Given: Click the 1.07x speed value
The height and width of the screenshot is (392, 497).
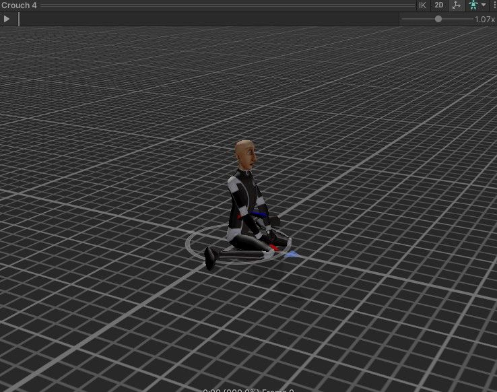Looking at the screenshot, I should (x=485, y=20).
